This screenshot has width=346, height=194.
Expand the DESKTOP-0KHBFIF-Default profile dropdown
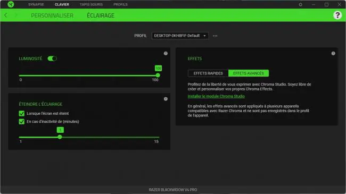pyautogui.click(x=180, y=36)
